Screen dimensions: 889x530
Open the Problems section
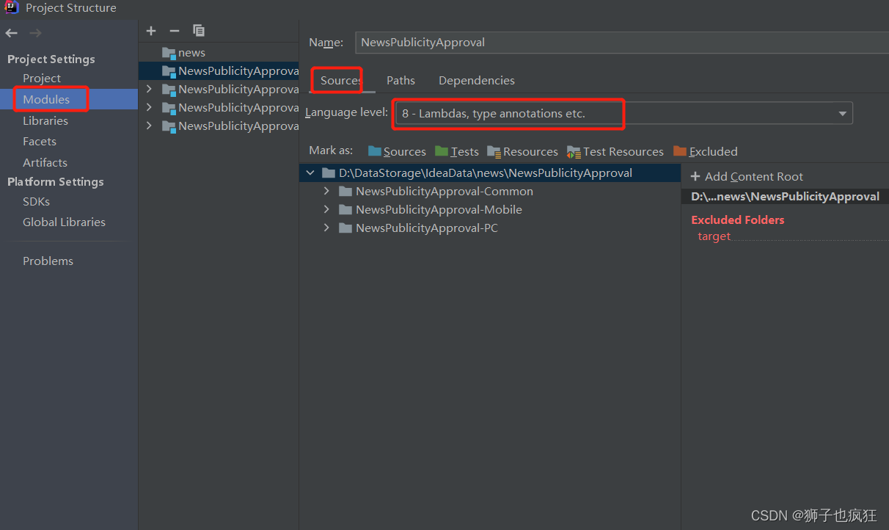tap(48, 261)
